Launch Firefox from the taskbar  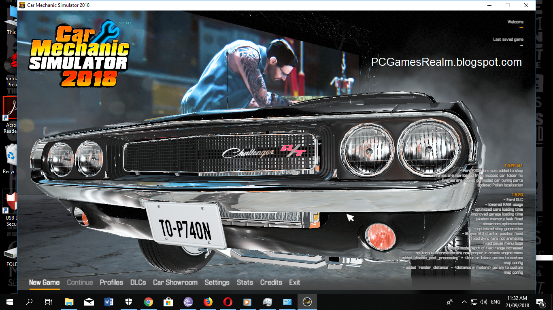click(208, 302)
